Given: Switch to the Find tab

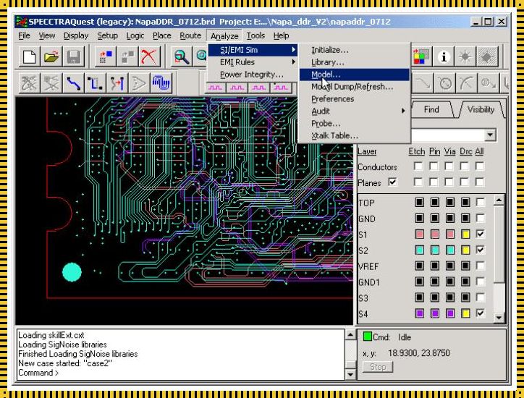Looking at the screenshot, I should (431, 109).
